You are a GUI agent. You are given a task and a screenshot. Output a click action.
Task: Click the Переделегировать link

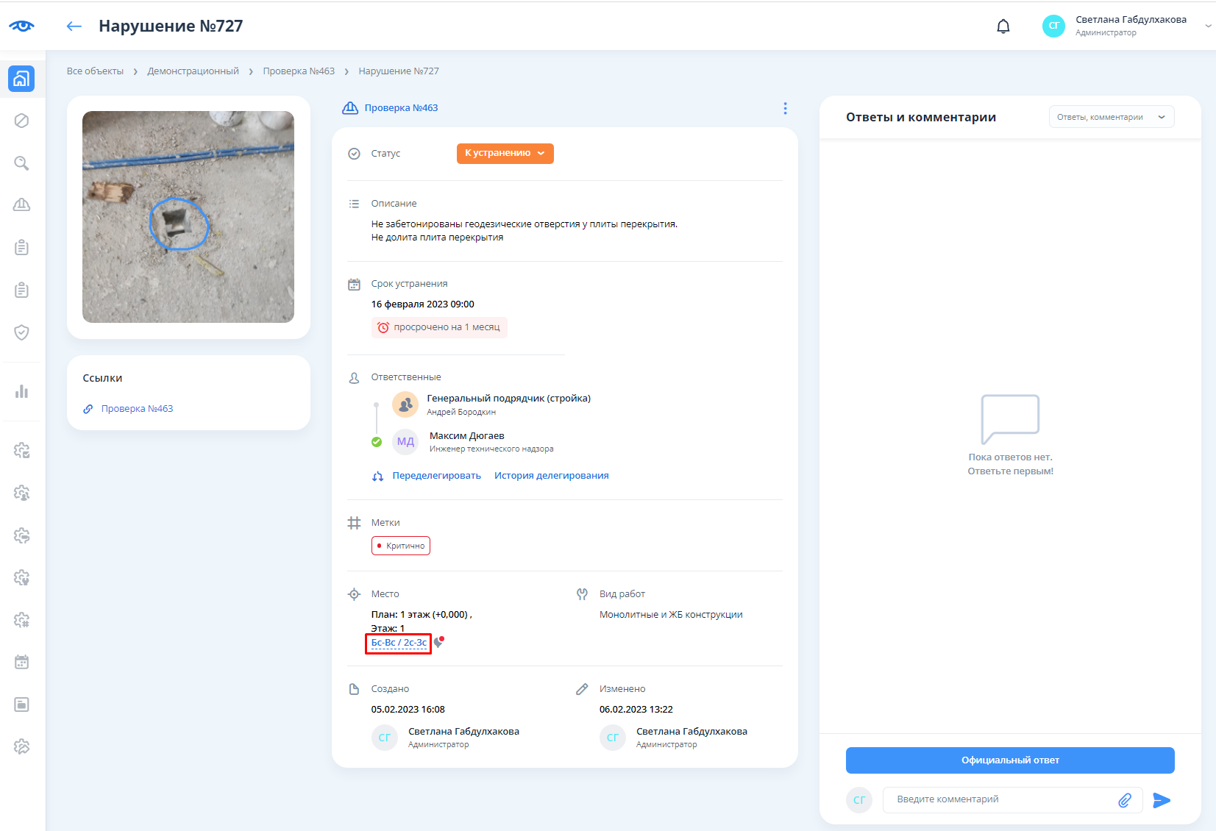[436, 476]
